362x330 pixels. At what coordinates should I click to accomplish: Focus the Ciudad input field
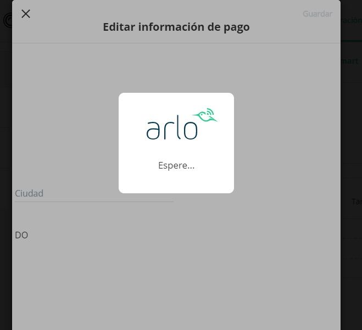[94, 193]
